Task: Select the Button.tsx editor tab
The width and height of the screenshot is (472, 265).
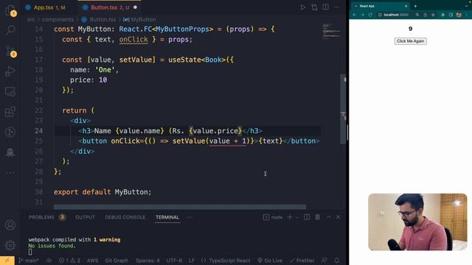Action: (x=110, y=7)
